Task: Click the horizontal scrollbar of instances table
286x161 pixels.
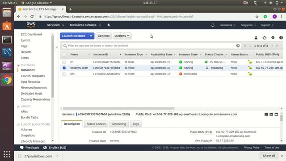Action: point(118,108)
